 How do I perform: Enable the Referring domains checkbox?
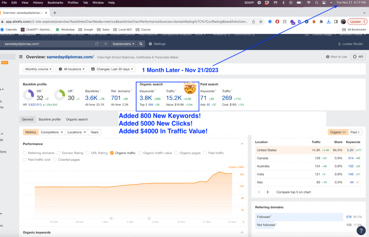[25, 153]
